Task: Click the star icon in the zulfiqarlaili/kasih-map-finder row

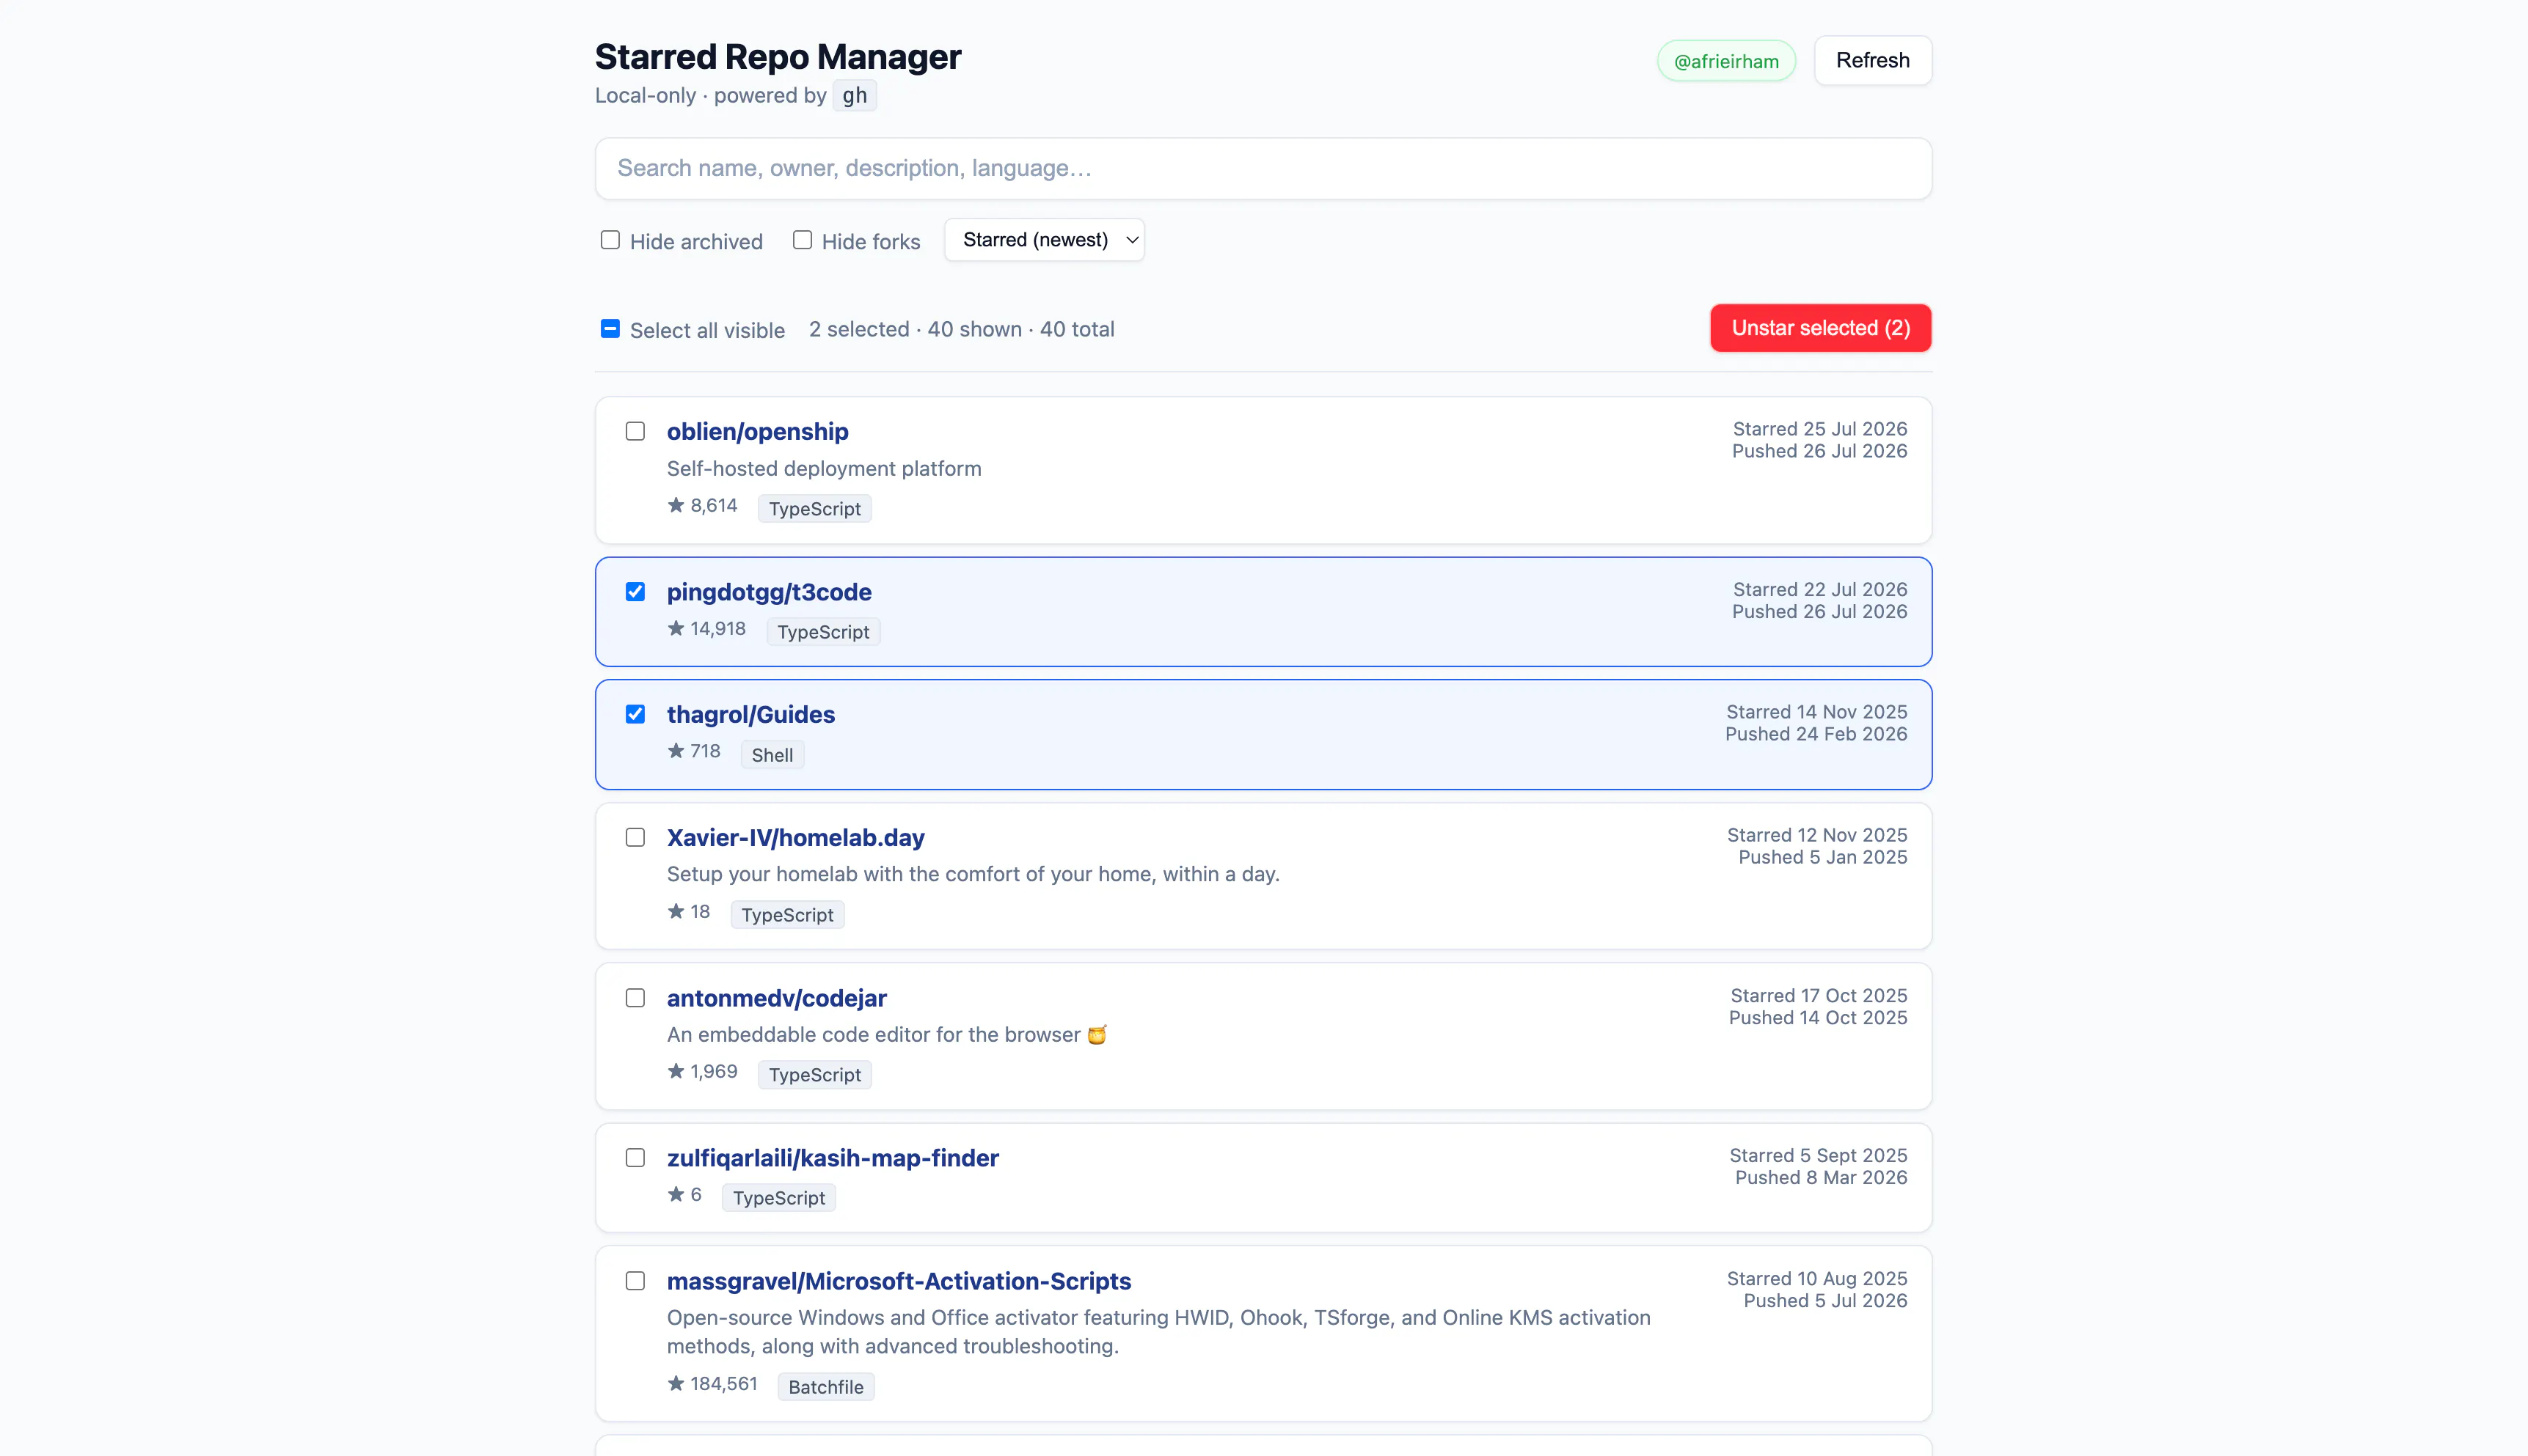Action: (x=676, y=1194)
